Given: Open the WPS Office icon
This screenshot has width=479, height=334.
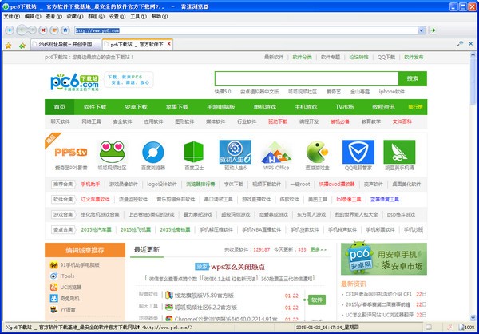Looking at the screenshot, I should [x=276, y=152].
